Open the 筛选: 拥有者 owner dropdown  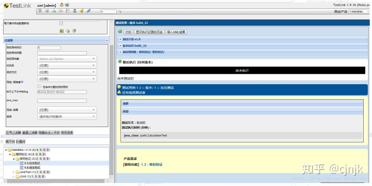pos(67,79)
